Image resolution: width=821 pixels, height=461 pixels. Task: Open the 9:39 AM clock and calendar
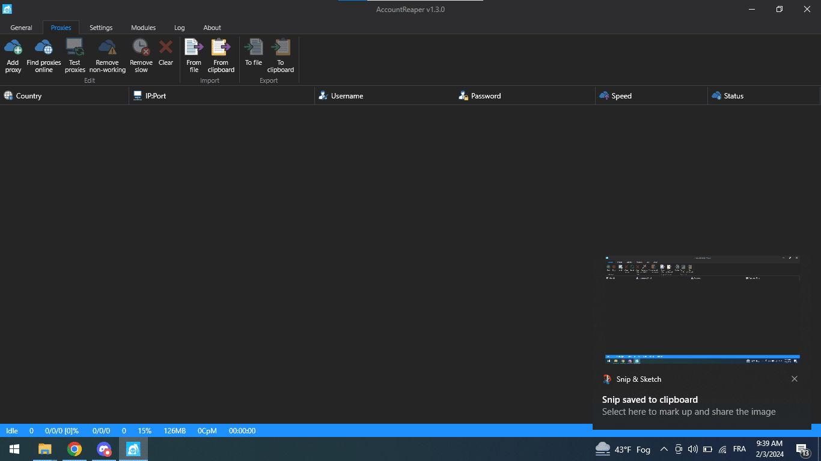point(769,449)
